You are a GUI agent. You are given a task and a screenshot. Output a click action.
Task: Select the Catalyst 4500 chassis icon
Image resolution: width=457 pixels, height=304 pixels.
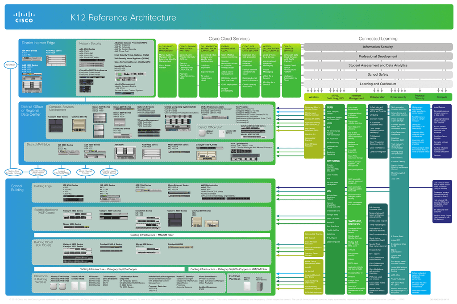click(x=56, y=126)
